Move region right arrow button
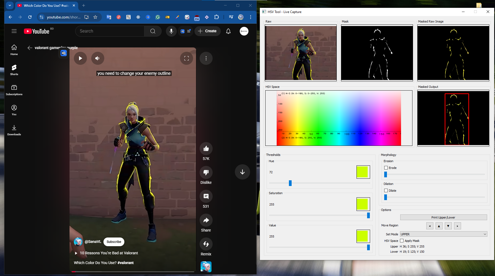Image resolution: width=495 pixels, height=276 pixels. (x=457, y=226)
